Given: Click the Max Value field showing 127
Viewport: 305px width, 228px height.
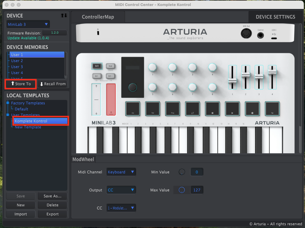Looking at the screenshot, I should click(197, 190).
